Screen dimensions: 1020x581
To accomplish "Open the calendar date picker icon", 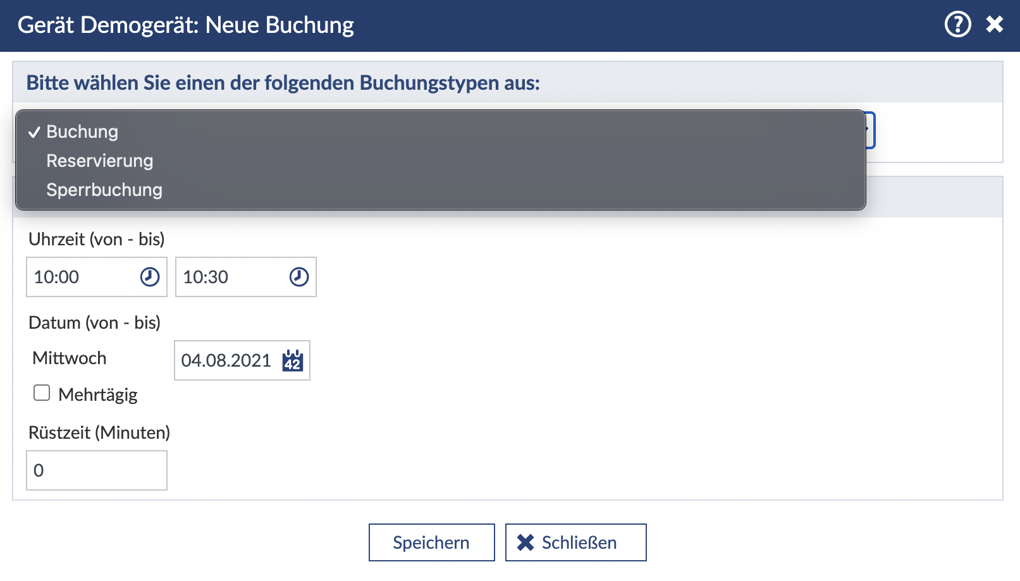I will [x=293, y=360].
